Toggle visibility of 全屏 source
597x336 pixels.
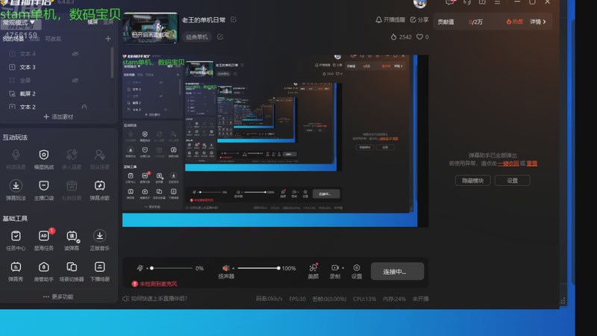click(75, 81)
